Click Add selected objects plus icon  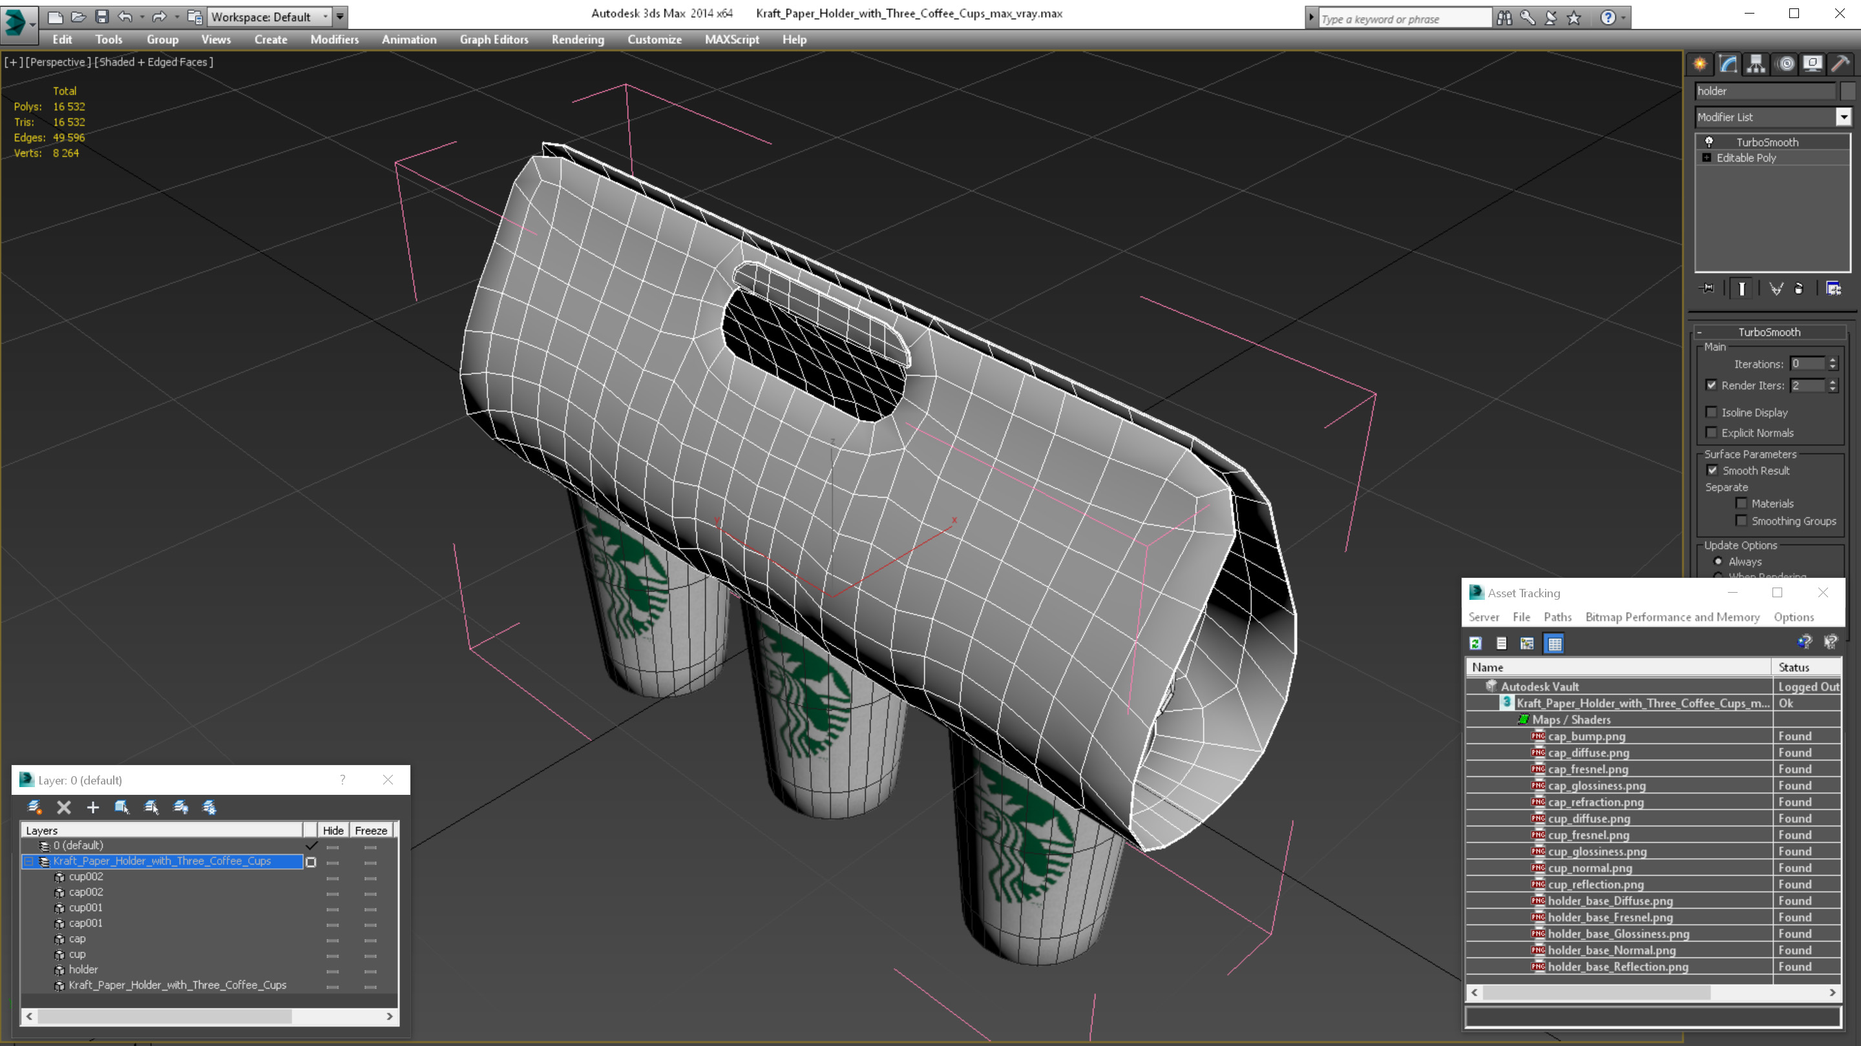point(92,807)
